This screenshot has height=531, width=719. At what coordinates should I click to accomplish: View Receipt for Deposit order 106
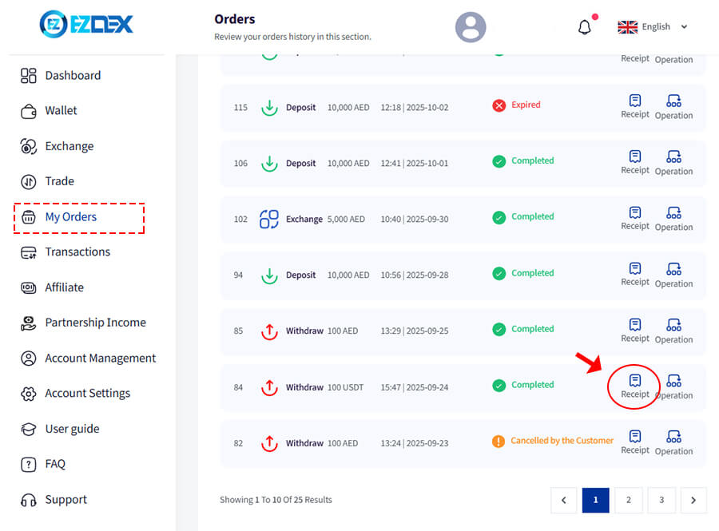[x=635, y=163]
